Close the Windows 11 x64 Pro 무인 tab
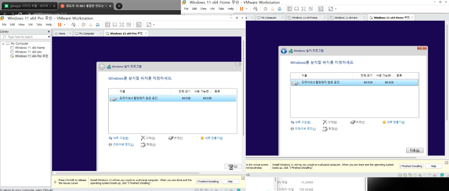This screenshot has width=449, height=191. [146, 34]
